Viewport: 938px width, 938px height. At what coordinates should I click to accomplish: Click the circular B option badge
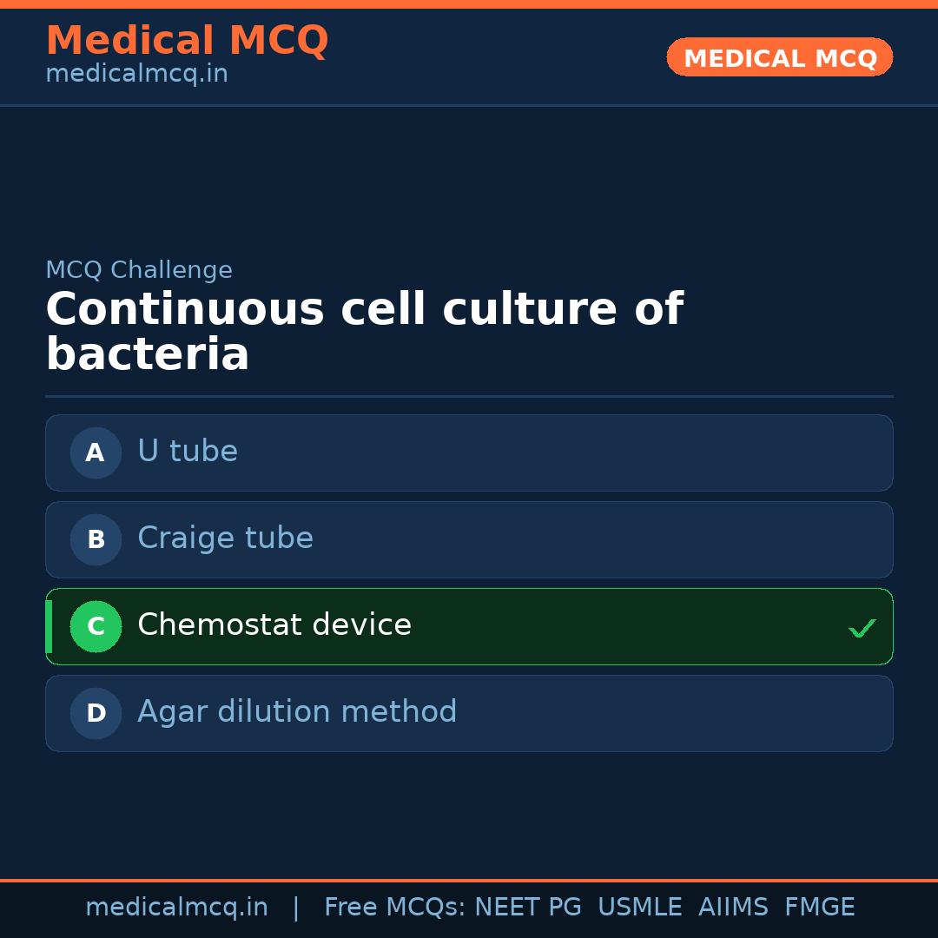click(96, 539)
